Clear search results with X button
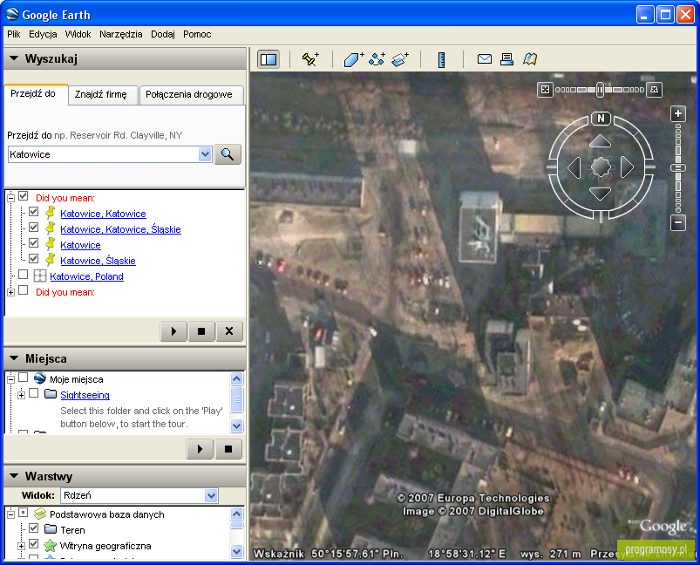Screen dimensions: 700x565 tap(229, 331)
